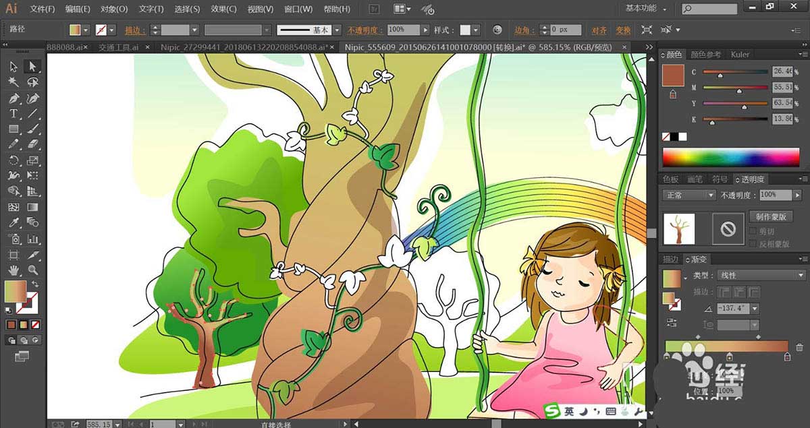This screenshot has height=428, width=810.
Task: Open the 样式 style swatch dropdown
Action: click(x=476, y=30)
